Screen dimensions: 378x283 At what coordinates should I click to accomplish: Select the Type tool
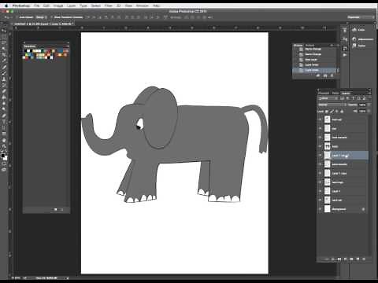(x=4, y=122)
